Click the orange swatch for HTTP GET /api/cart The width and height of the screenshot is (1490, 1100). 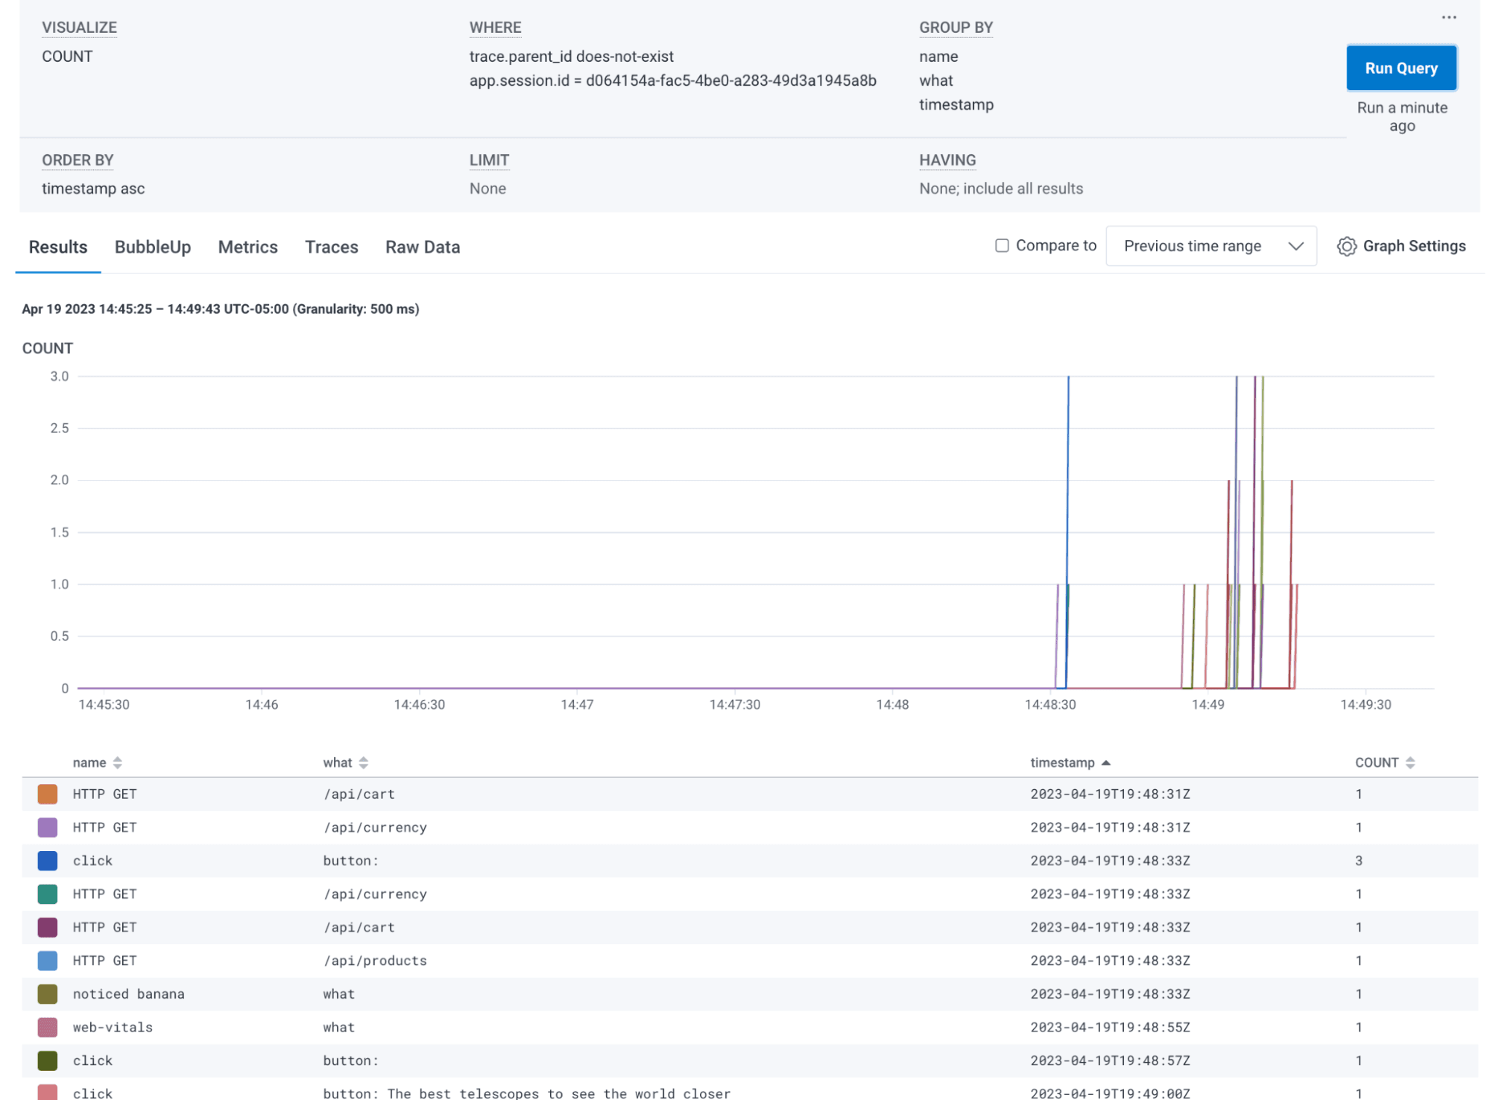coord(46,794)
